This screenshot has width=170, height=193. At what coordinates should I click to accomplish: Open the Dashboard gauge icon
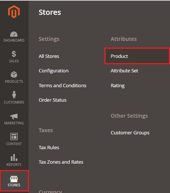tap(14, 34)
